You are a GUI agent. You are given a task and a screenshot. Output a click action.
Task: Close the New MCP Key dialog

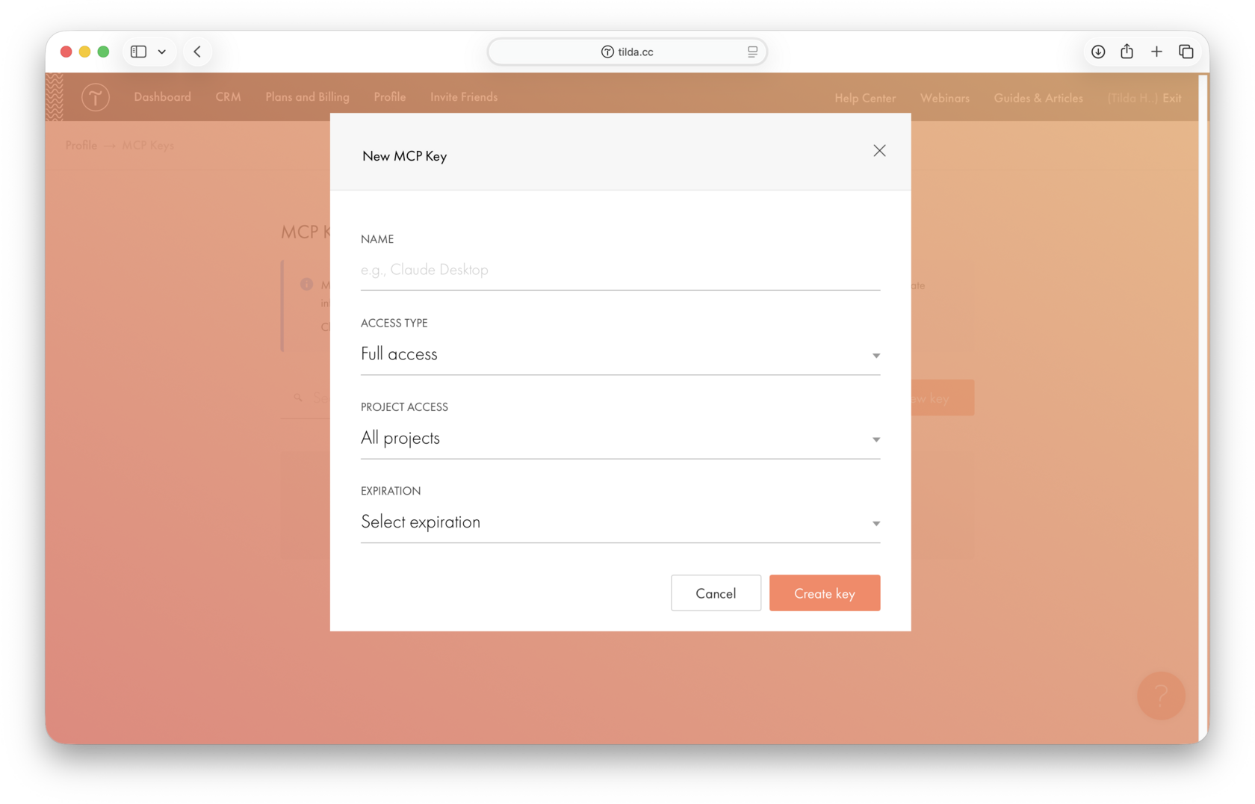point(879,151)
